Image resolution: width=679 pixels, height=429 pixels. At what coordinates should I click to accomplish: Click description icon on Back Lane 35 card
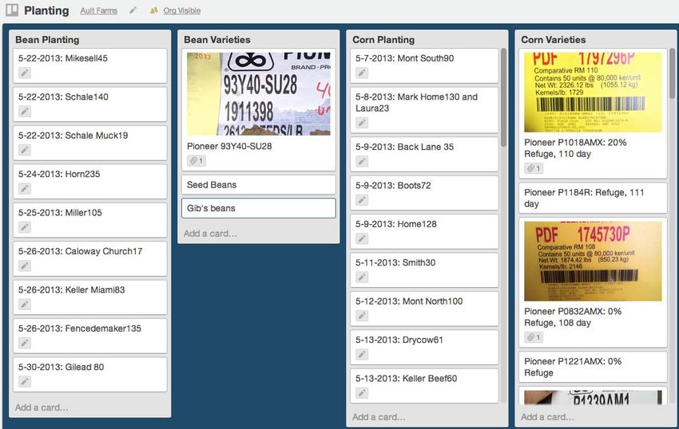[362, 161]
